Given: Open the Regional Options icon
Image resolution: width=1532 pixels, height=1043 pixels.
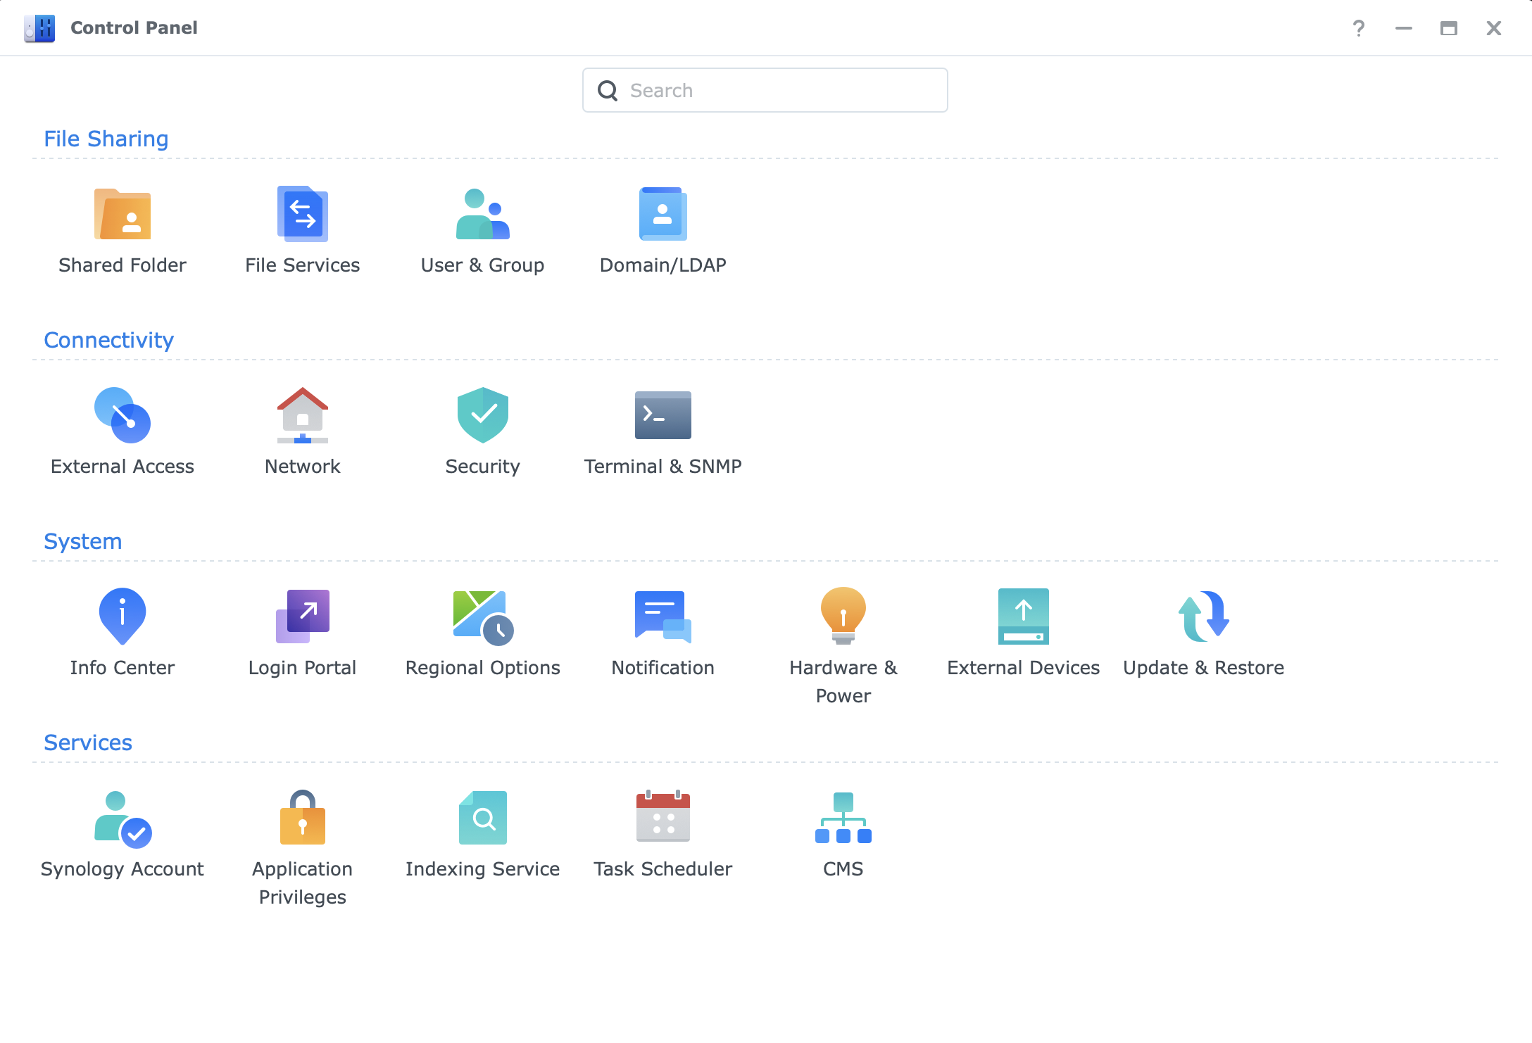Looking at the screenshot, I should [483, 617].
